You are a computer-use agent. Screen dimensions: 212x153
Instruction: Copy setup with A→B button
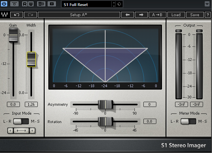pyautogui.click(x=157, y=15)
